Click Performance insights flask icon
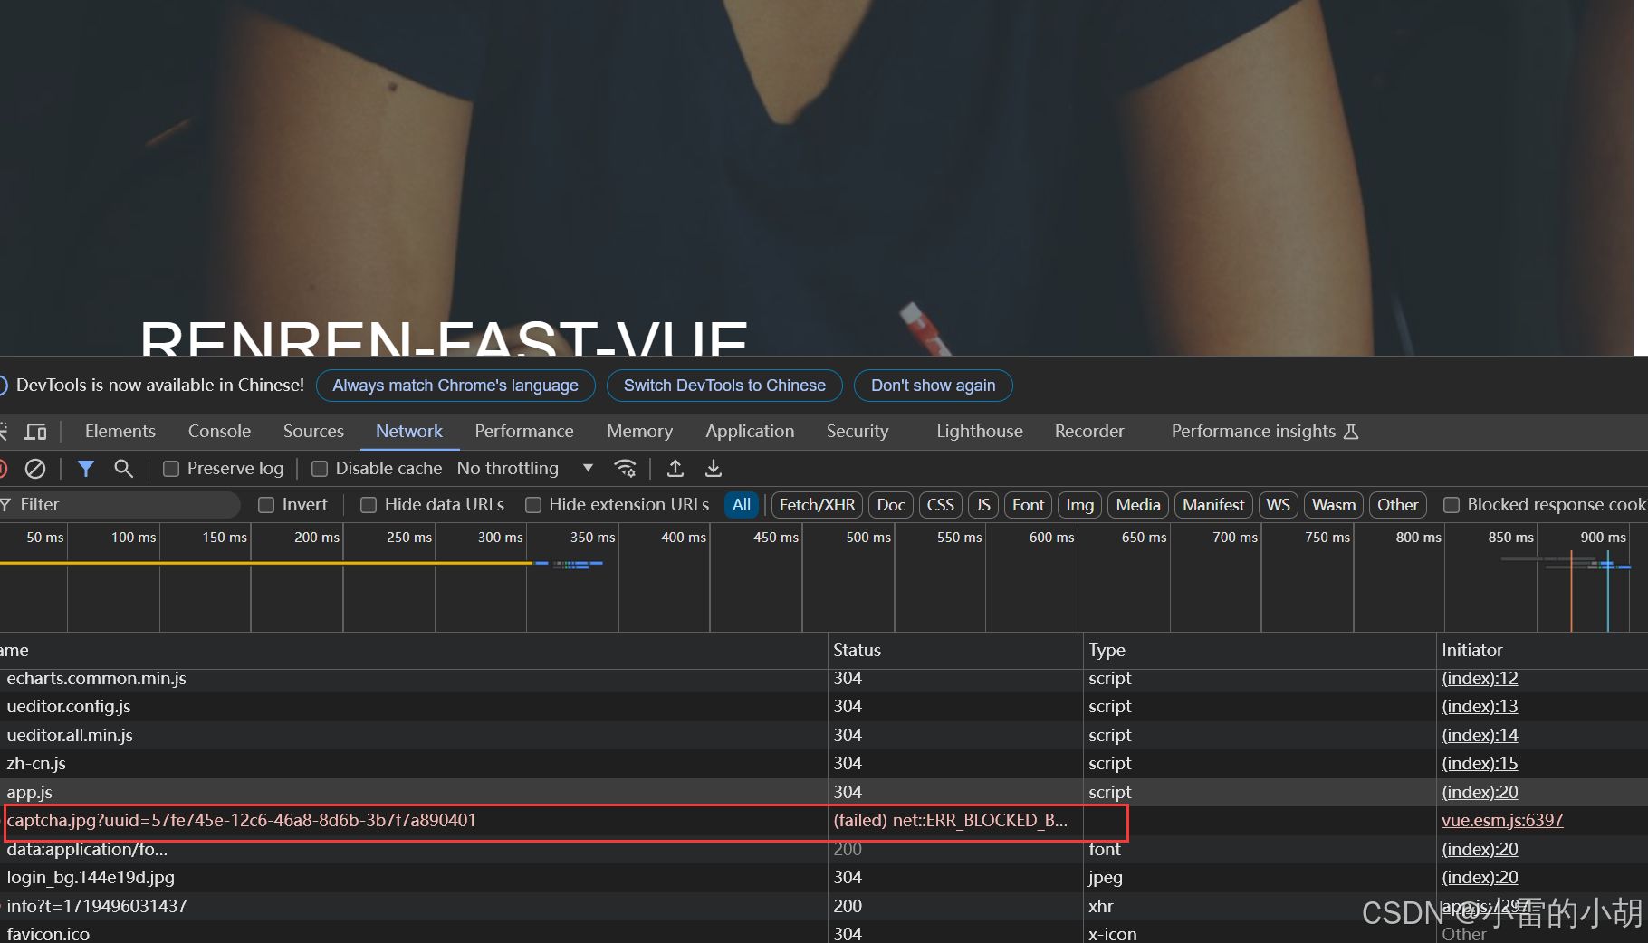Image resolution: width=1648 pixels, height=943 pixels. [1351, 432]
